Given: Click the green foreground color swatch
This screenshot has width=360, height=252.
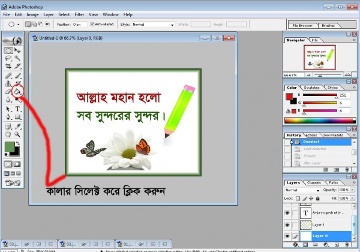Looking at the screenshot, I should [10, 147].
